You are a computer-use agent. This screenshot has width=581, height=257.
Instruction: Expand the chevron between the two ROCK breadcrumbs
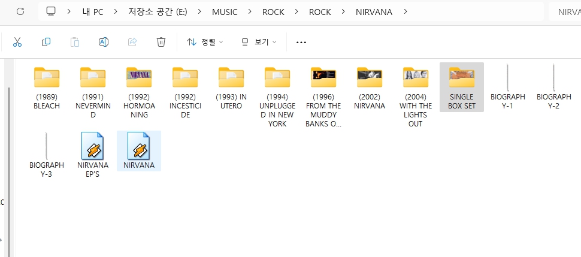point(296,12)
